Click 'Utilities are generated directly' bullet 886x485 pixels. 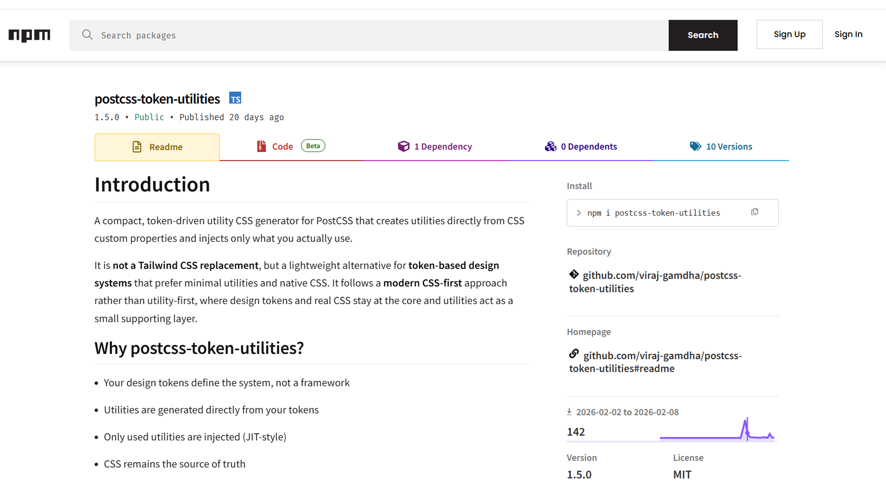coord(211,410)
